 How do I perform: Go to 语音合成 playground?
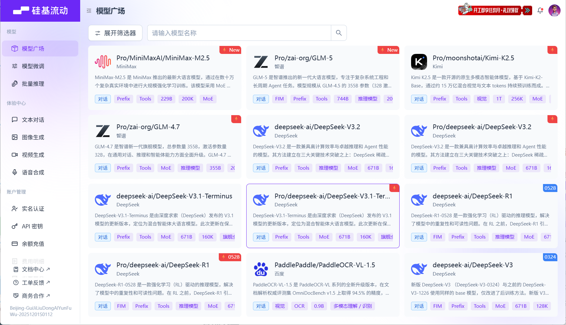(40, 172)
